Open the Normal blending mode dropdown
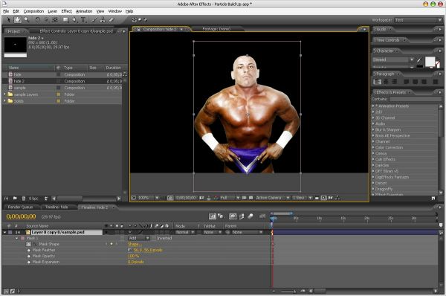 (x=185, y=232)
